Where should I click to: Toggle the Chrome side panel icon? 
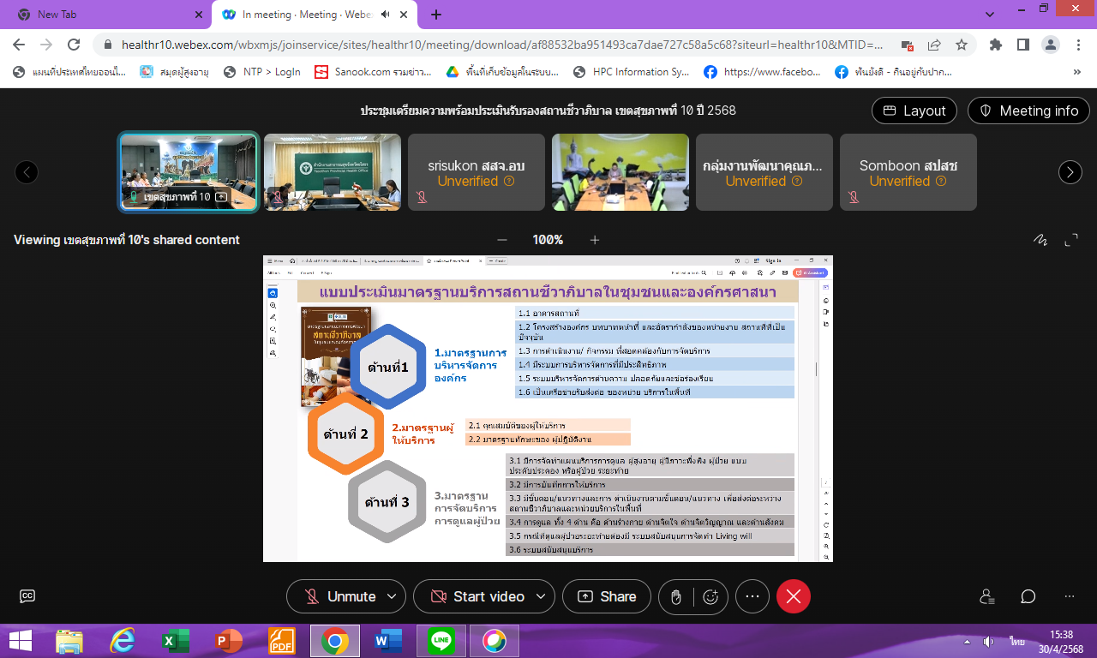[x=1022, y=45]
